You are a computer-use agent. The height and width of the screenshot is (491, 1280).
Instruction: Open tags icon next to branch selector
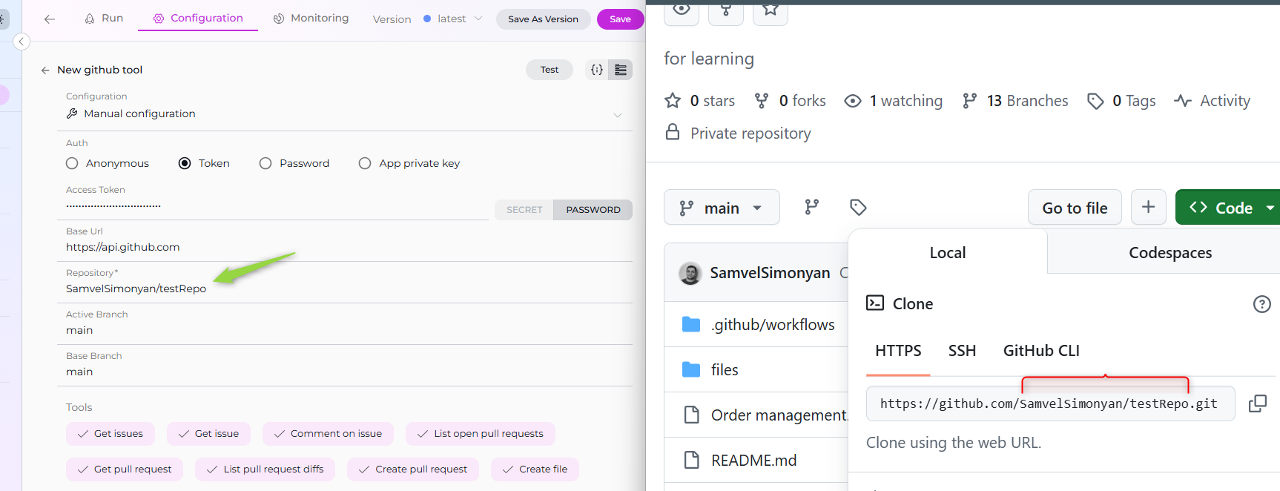pyautogui.click(x=858, y=207)
